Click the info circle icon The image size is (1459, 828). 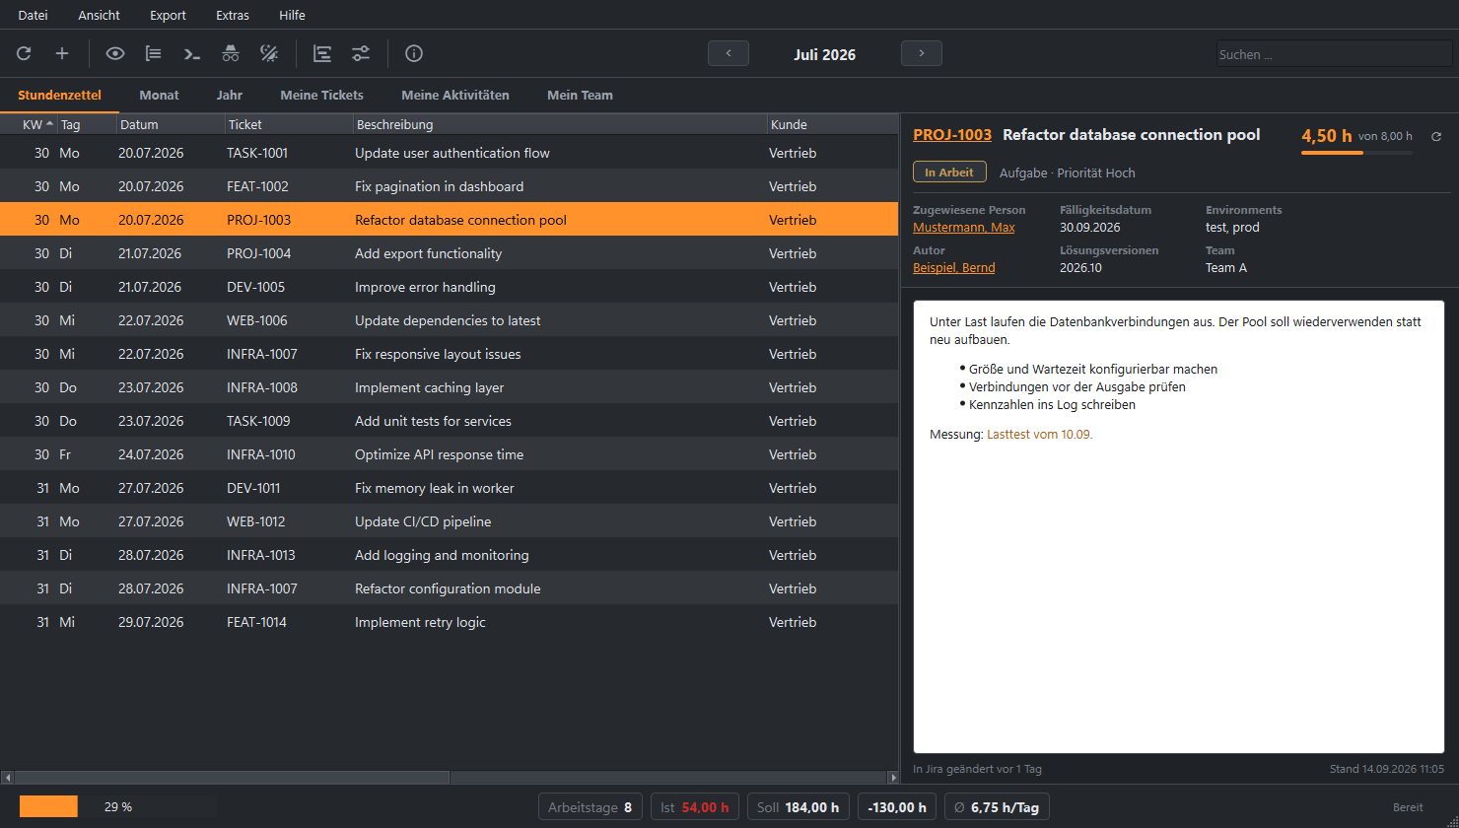tap(414, 53)
